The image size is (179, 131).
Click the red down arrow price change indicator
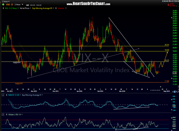click(x=168, y=5)
